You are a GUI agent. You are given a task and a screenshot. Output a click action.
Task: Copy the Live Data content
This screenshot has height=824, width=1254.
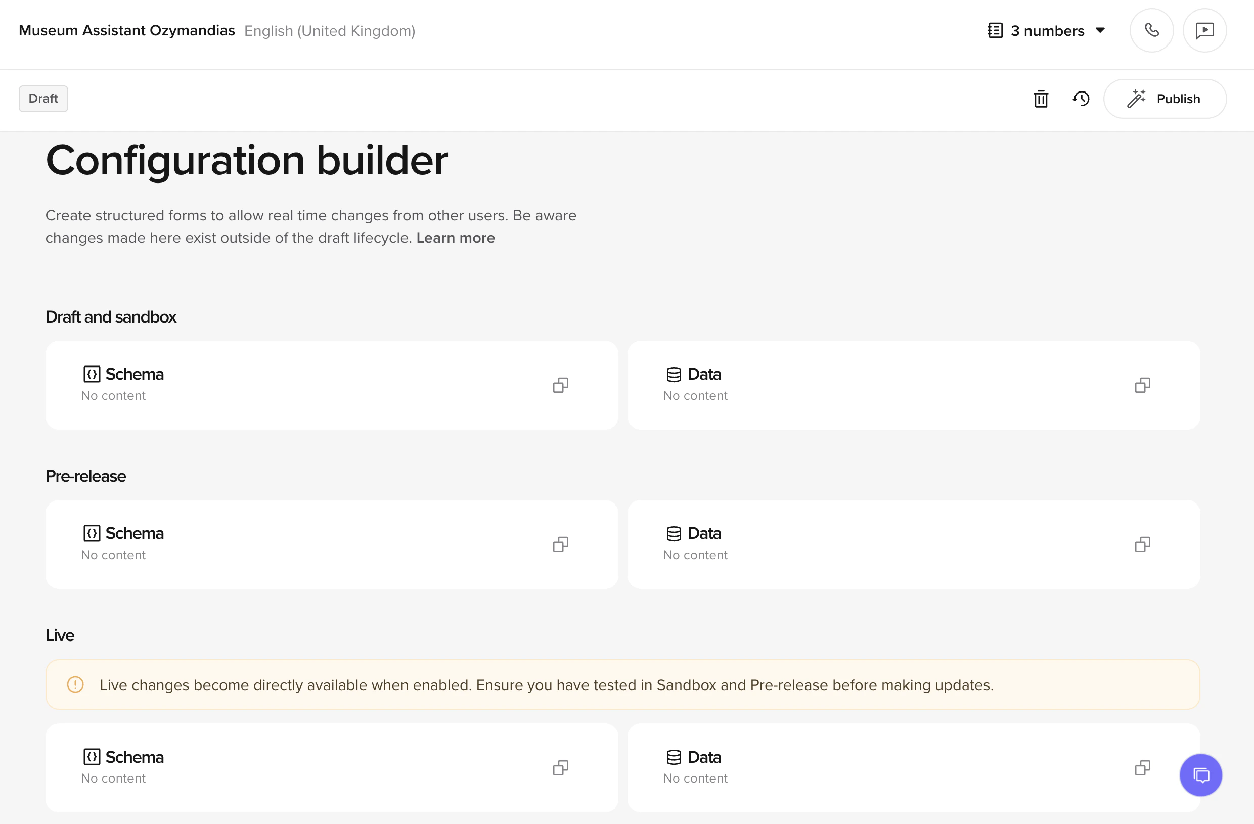[x=1142, y=767]
